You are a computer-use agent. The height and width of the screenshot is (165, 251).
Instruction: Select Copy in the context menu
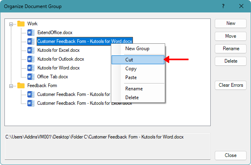[x=138, y=69]
